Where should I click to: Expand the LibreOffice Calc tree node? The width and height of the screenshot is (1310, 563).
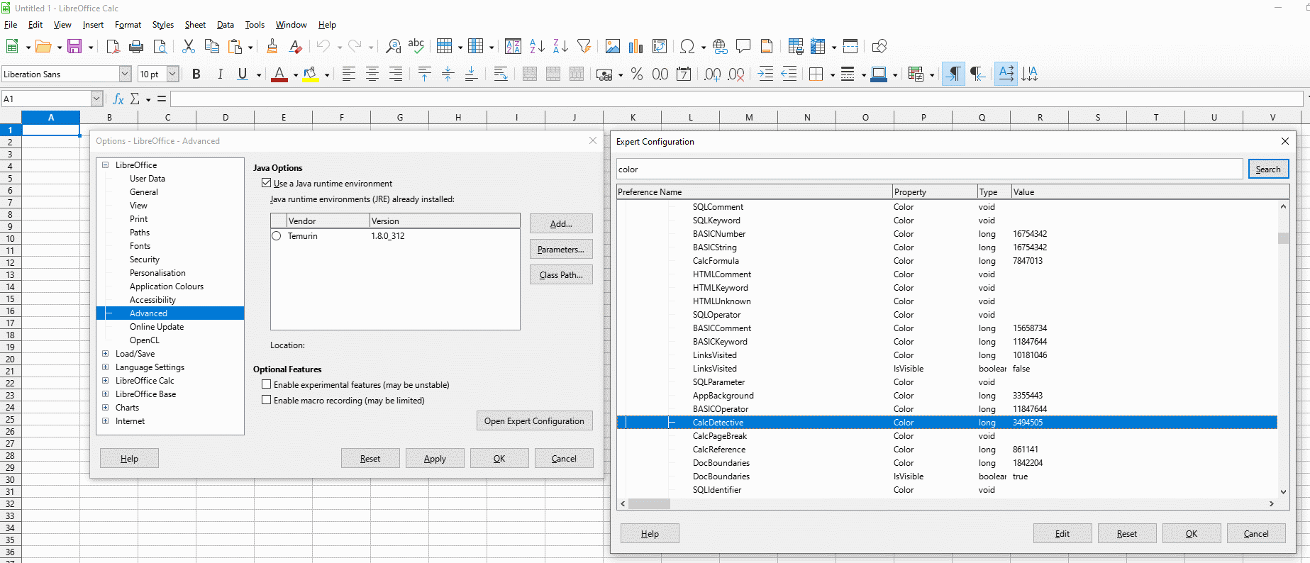point(106,381)
